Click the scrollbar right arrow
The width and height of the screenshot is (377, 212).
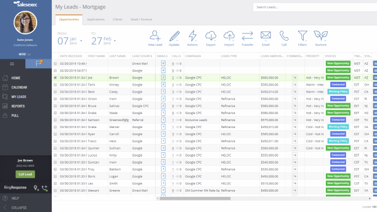(x=369, y=199)
